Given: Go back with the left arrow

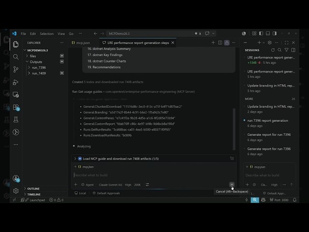Looking at the screenshot, I should coord(96,33).
